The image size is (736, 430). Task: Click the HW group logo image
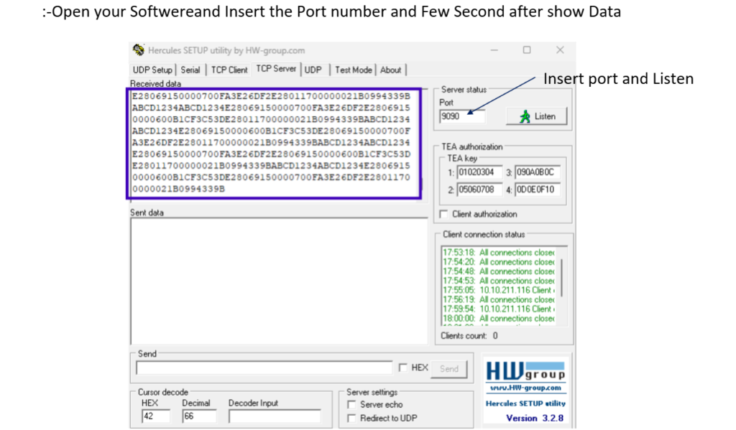(525, 371)
